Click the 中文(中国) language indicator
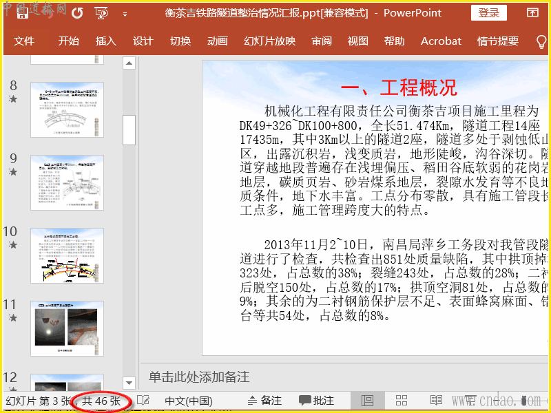Screen dimensions: 551x413 [x=189, y=401]
